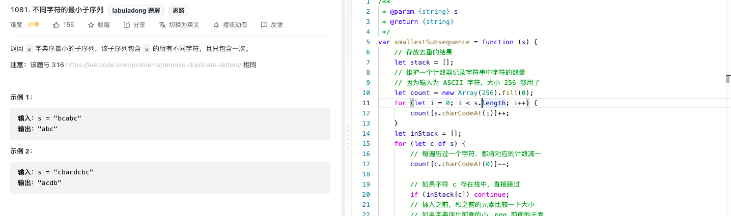Screen dimensions: 731x216
Task: Click the 'let inStack = [];' line
Action: (x=428, y=133)
